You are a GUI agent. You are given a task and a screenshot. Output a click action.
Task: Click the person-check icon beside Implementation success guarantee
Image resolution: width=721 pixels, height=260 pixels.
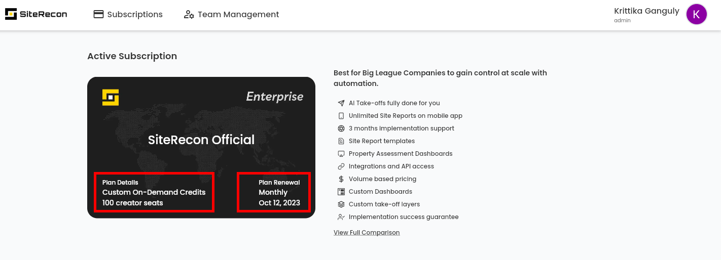(341, 217)
